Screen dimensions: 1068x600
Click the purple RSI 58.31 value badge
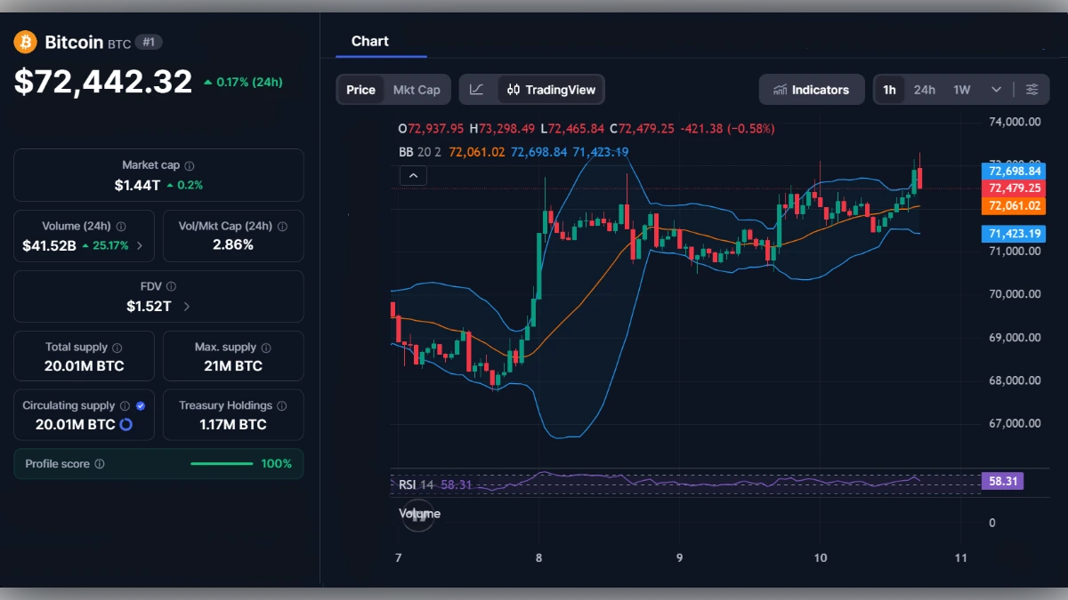tap(1003, 481)
